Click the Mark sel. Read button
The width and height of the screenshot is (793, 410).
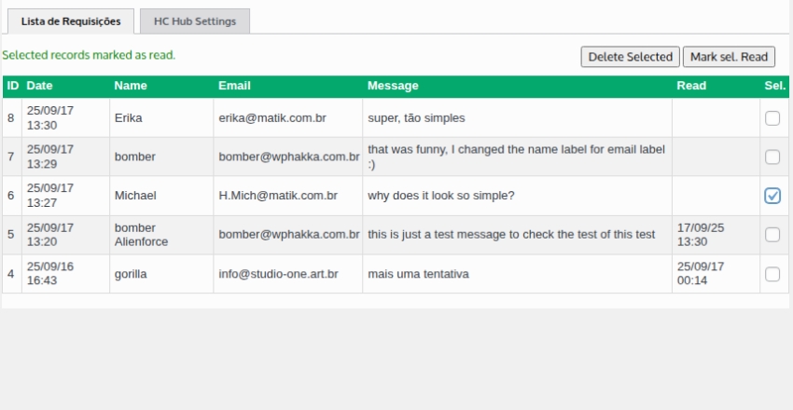tap(728, 57)
